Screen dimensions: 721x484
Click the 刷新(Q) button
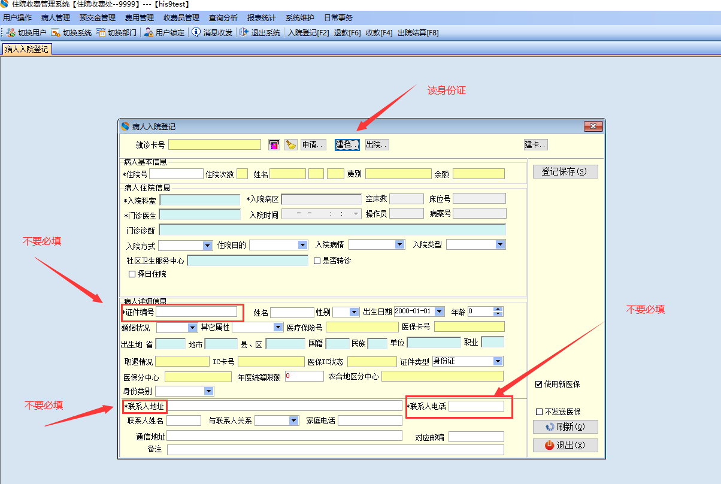(565, 427)
